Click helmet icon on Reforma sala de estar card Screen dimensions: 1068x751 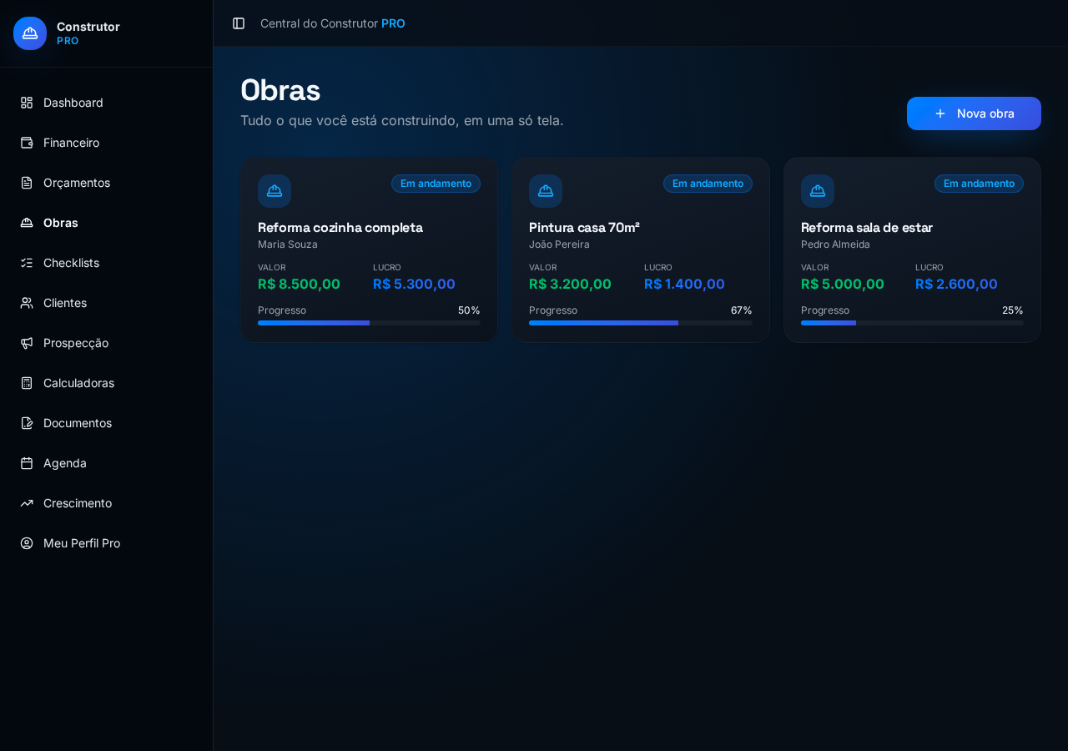pos(818,191)
